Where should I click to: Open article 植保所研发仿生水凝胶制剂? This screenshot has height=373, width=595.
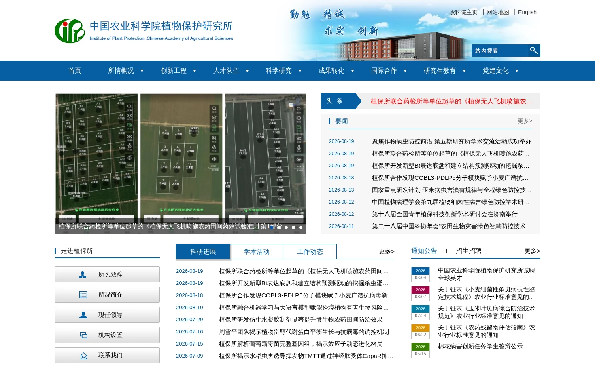pyautogui.click(x=301, y=320)
